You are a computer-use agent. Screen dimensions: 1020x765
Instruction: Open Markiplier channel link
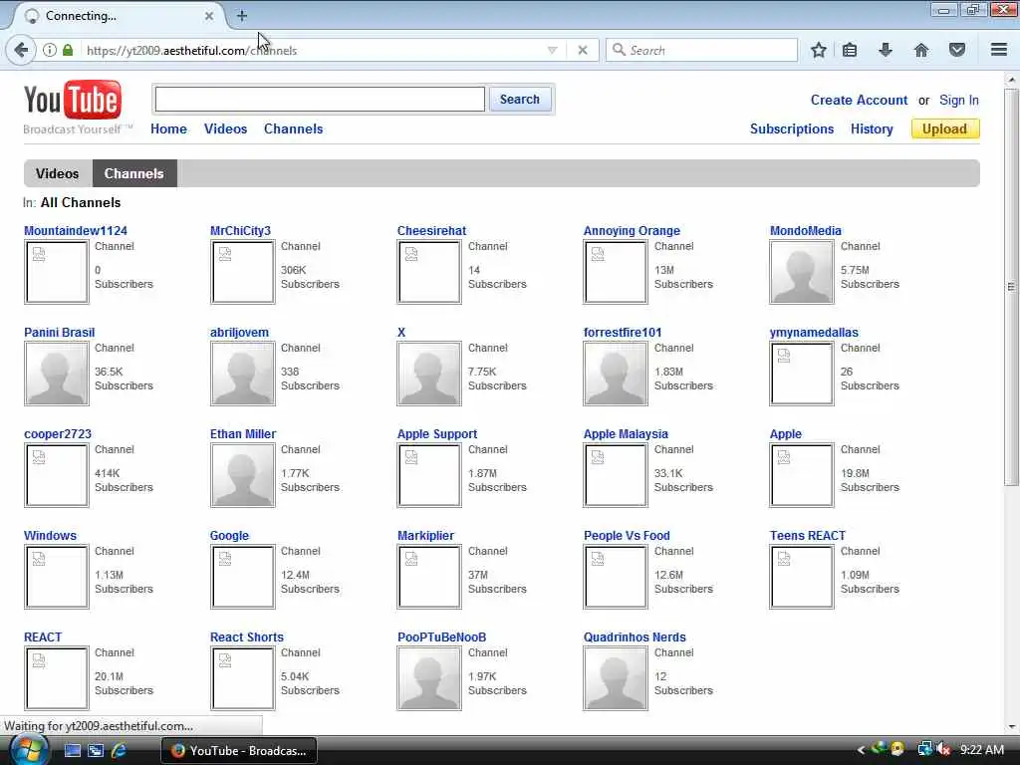pos(425,535)
